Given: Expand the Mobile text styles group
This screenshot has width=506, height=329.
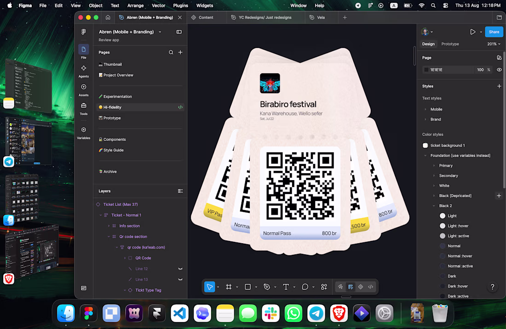Looking at the screenshot, I should point(425,109).
